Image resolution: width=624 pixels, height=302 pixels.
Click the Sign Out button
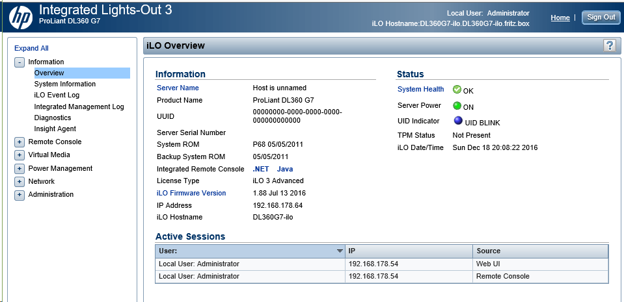[601, 18]
